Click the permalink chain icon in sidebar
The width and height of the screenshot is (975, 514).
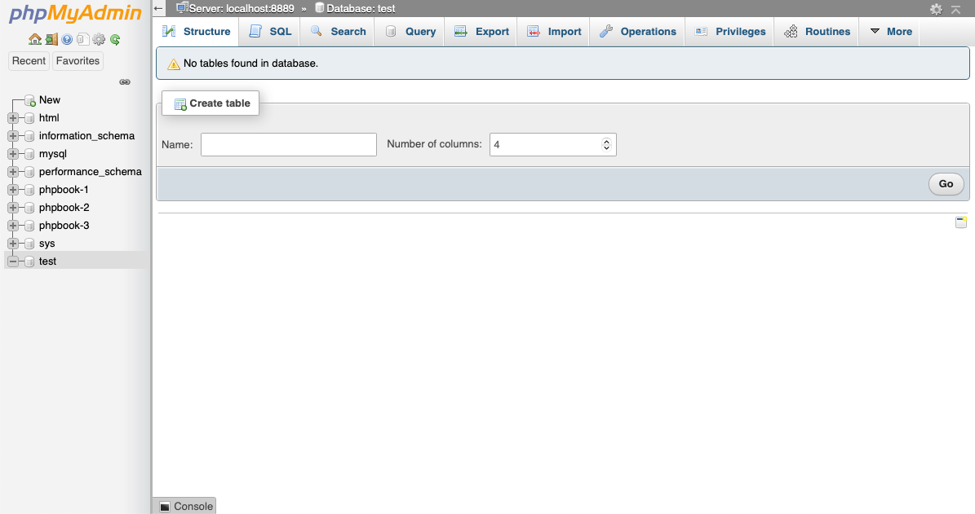click(125, 81)
